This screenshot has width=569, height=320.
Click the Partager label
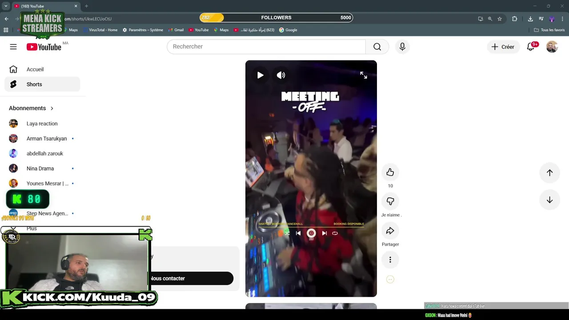(x=390, y=244)
